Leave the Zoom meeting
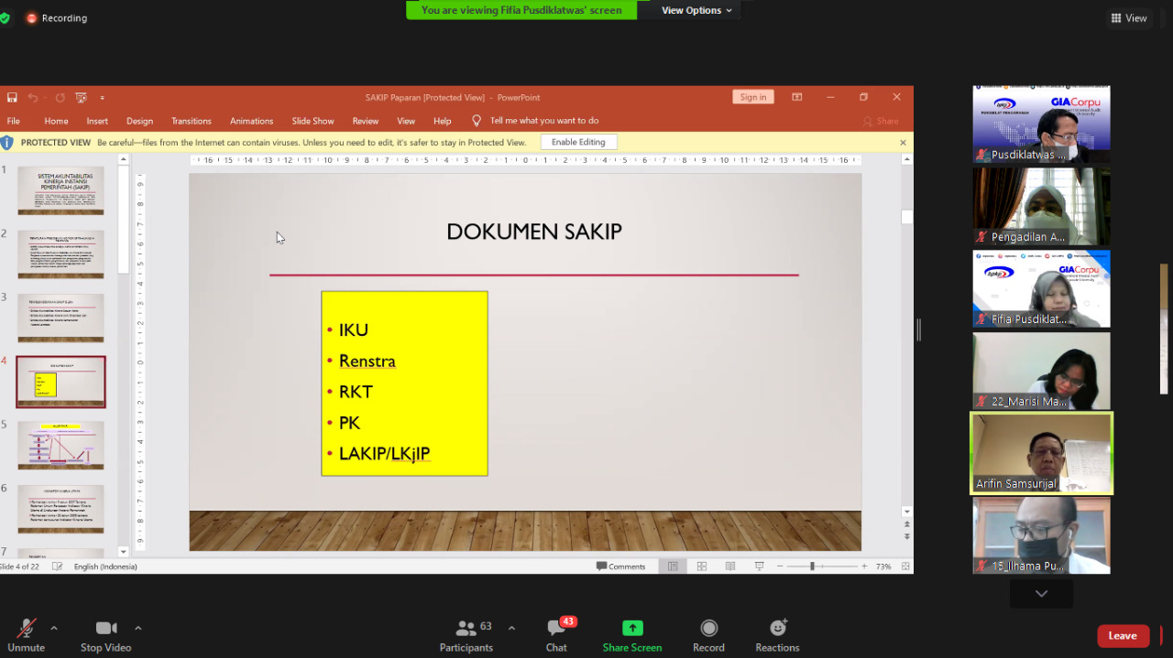The height and width of the screenshot is (658, 1173). pos(1122,635)
